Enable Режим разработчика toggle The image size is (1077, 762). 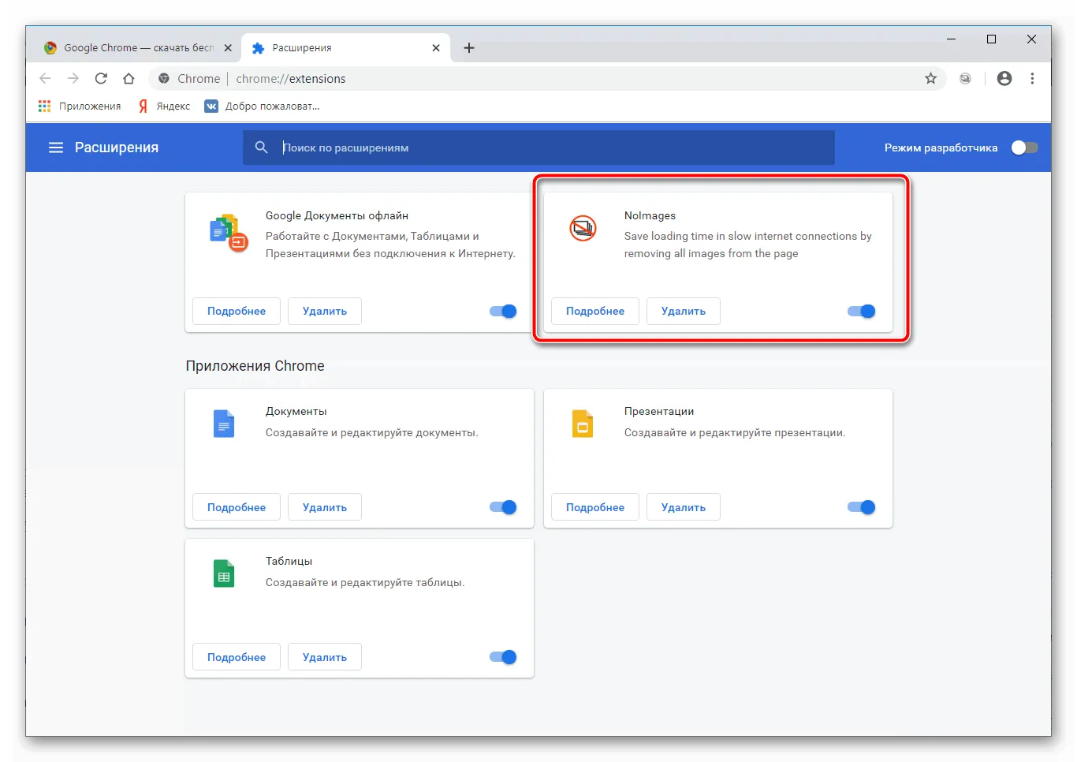[x=1025, y=148]
